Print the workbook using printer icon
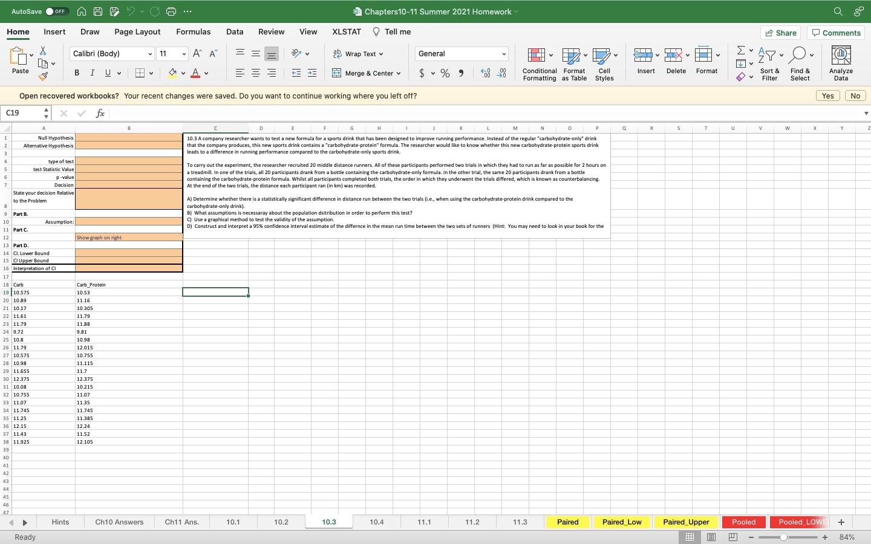The width and height of the screenshot is (871, 544). click(171, 11)
